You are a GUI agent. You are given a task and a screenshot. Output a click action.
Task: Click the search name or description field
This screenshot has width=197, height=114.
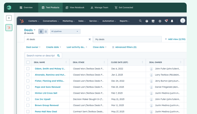(41, 55)
